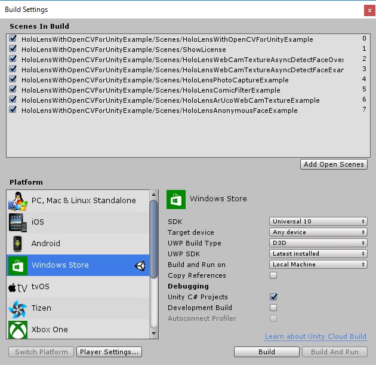Select the Android platform row
Image resolution: width=376 pixels, height=365 pixels.
click(x=78, y=244)
